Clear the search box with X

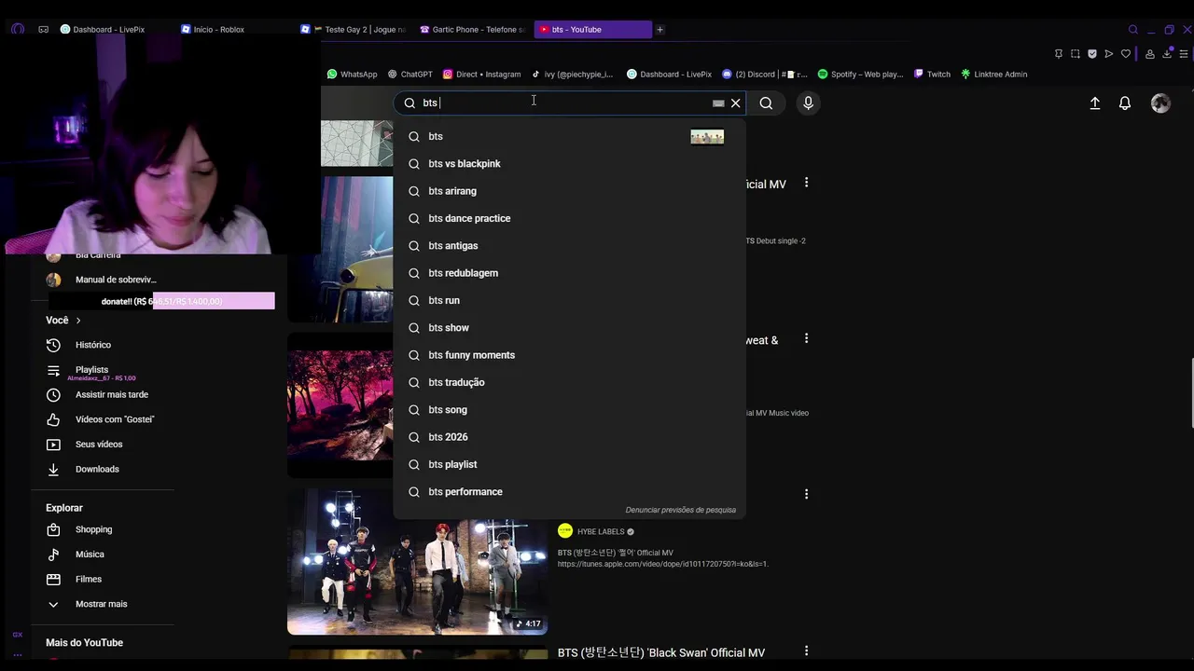(x=735, y=103)
